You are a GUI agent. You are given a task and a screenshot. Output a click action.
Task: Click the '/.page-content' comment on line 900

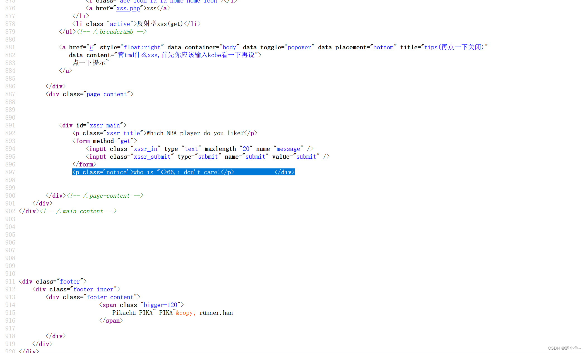(105, 196)
